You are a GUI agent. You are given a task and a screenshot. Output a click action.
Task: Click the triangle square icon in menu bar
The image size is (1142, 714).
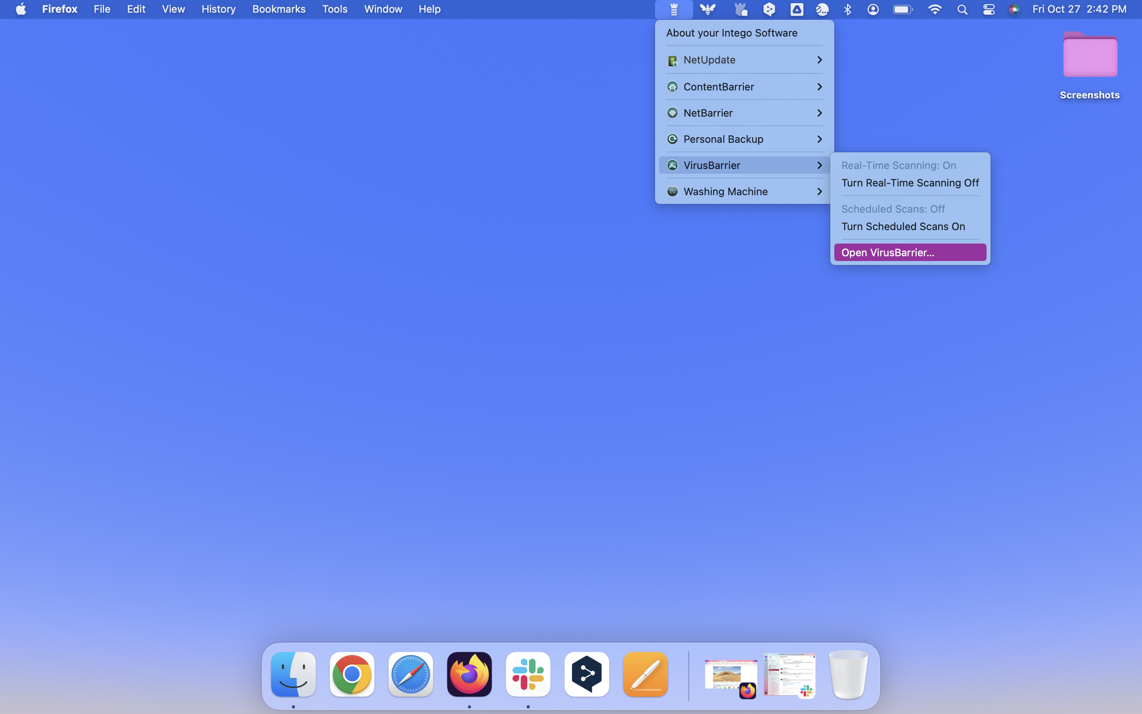797,10
